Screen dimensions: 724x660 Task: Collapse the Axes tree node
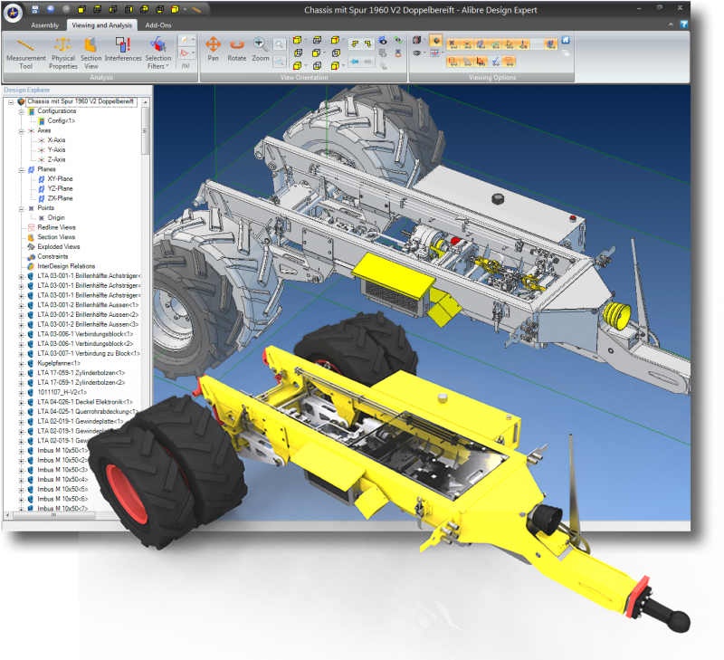point(21,131)
